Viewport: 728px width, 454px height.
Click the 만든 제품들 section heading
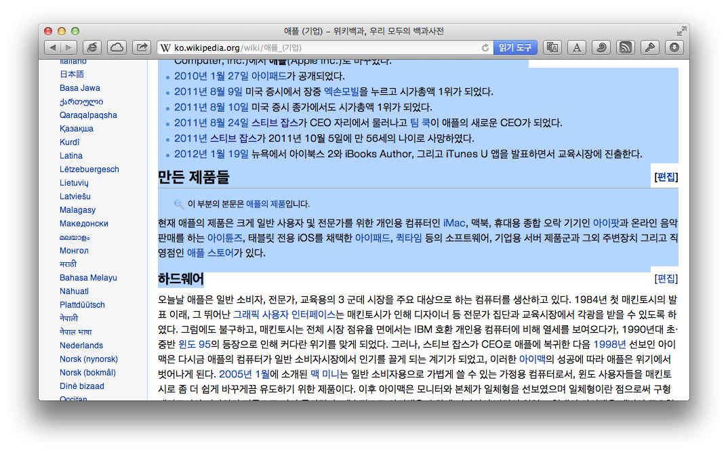pos(194,177)
